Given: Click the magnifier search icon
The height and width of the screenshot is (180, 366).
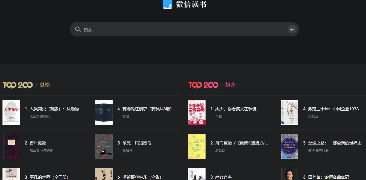Looking at the screenshot, I should [78, 29].
